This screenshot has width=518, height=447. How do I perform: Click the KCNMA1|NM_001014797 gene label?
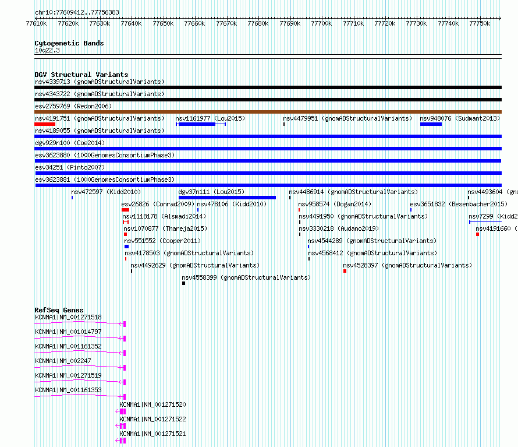tap(68, 332)
